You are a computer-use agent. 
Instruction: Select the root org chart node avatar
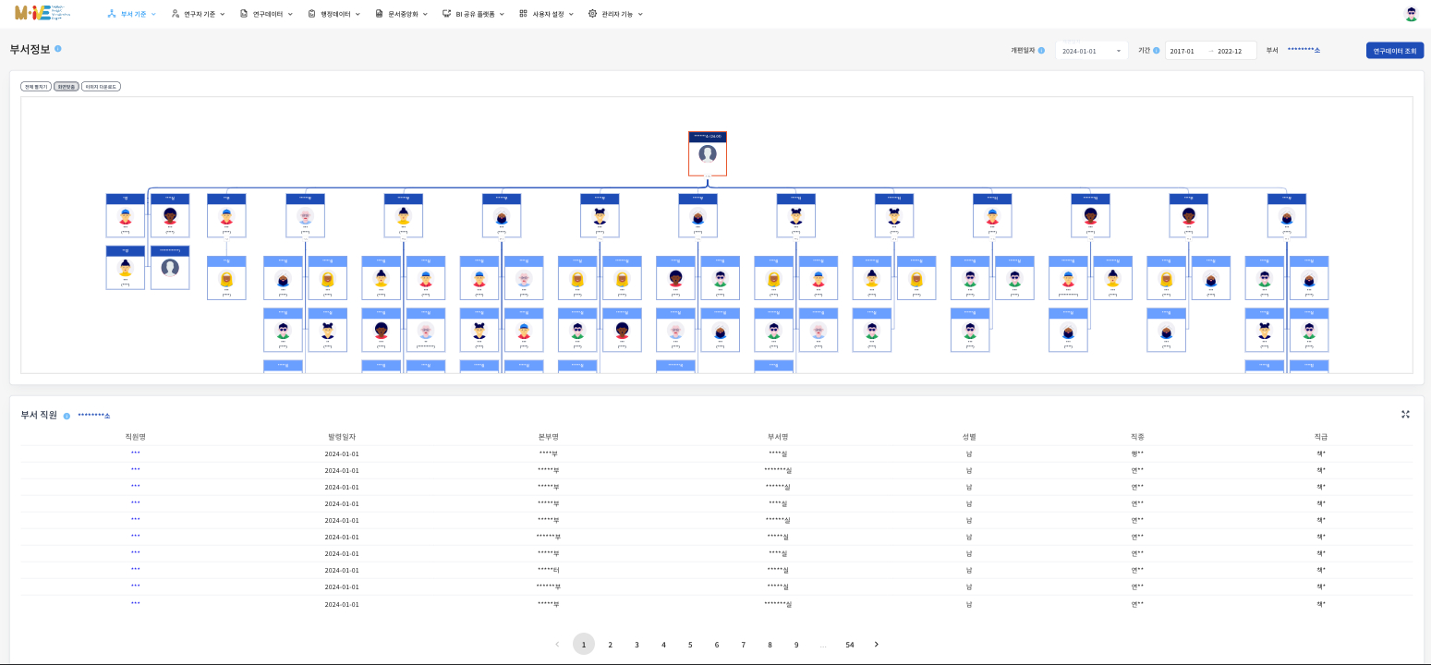click(x=708, y=154)
